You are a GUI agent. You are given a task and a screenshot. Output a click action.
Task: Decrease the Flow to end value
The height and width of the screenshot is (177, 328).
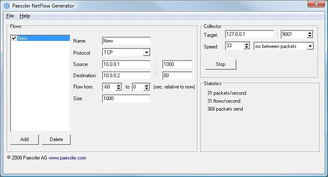(x=147, y=88)
